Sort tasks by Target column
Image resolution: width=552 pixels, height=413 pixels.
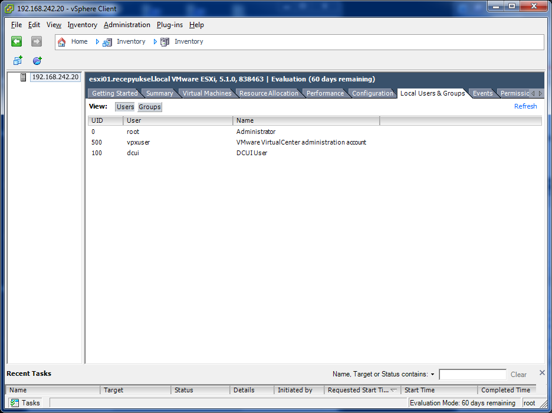click(x=136, y=390)
